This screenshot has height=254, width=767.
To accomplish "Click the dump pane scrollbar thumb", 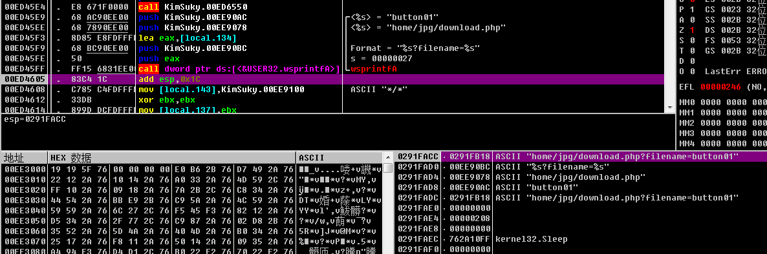I will 388,168.
